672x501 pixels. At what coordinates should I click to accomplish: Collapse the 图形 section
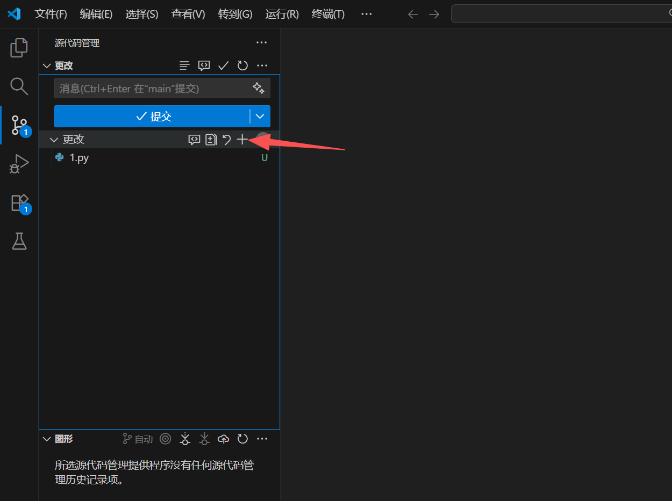pyautogui.click(x=46, y=439)
